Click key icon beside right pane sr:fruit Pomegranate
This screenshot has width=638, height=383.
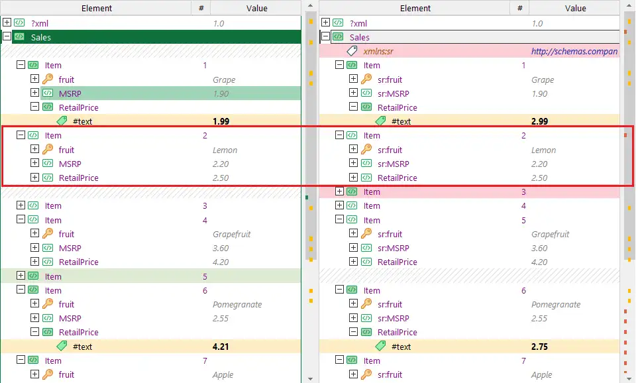tap(366, 303)
